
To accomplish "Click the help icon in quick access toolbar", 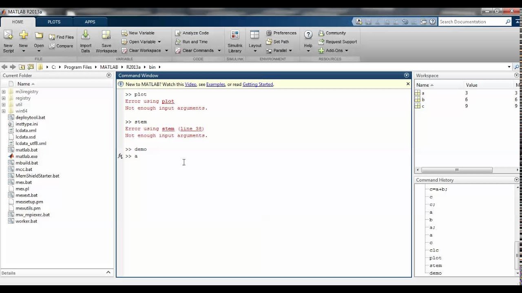I will click(x=432, y=22).
